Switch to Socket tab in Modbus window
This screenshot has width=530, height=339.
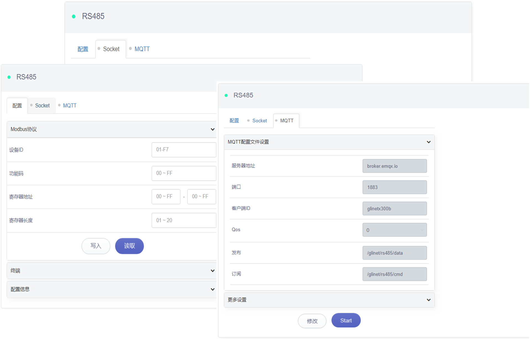pyautogui.click(x=42, y=106)
